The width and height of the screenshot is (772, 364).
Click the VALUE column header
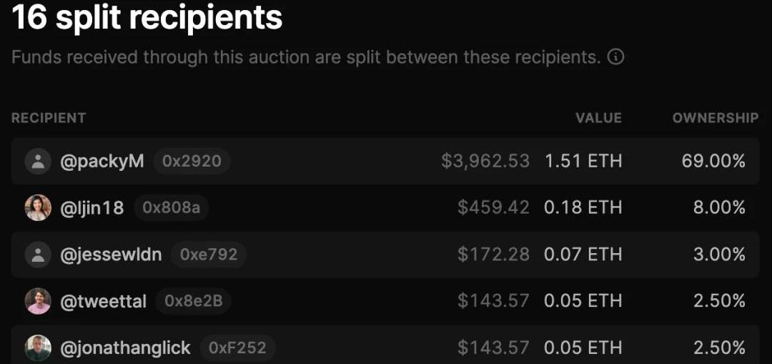598,118
